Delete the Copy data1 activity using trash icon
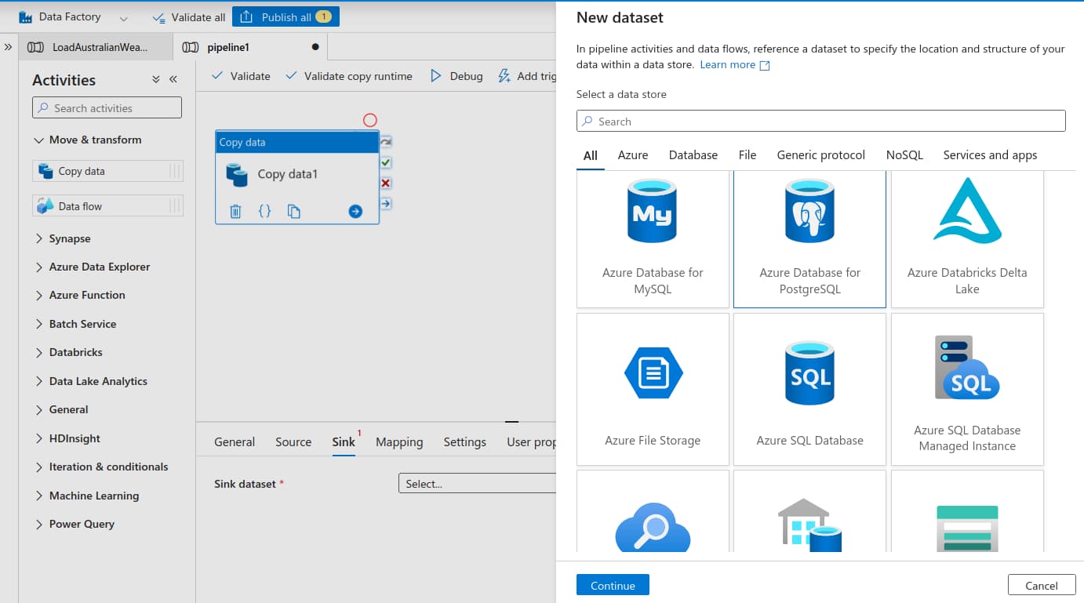This screenshot has height=603, width=1084. coord(235,211)
